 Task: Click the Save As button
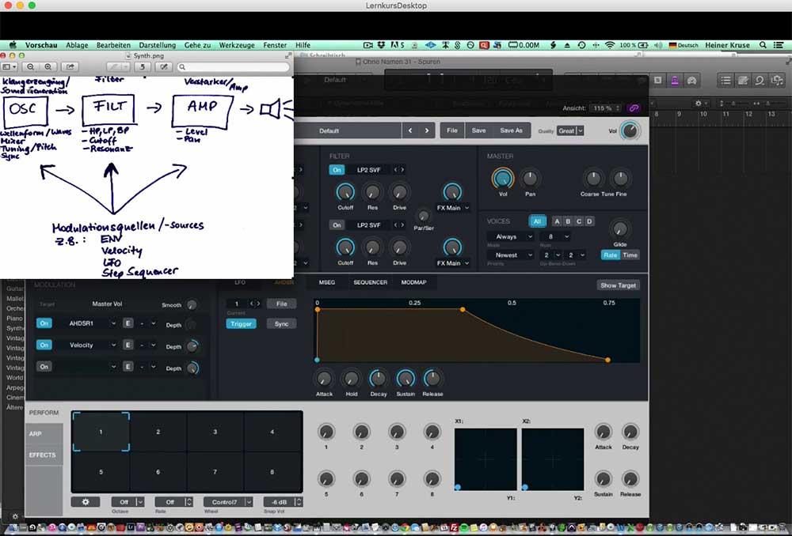pos(511,130)
